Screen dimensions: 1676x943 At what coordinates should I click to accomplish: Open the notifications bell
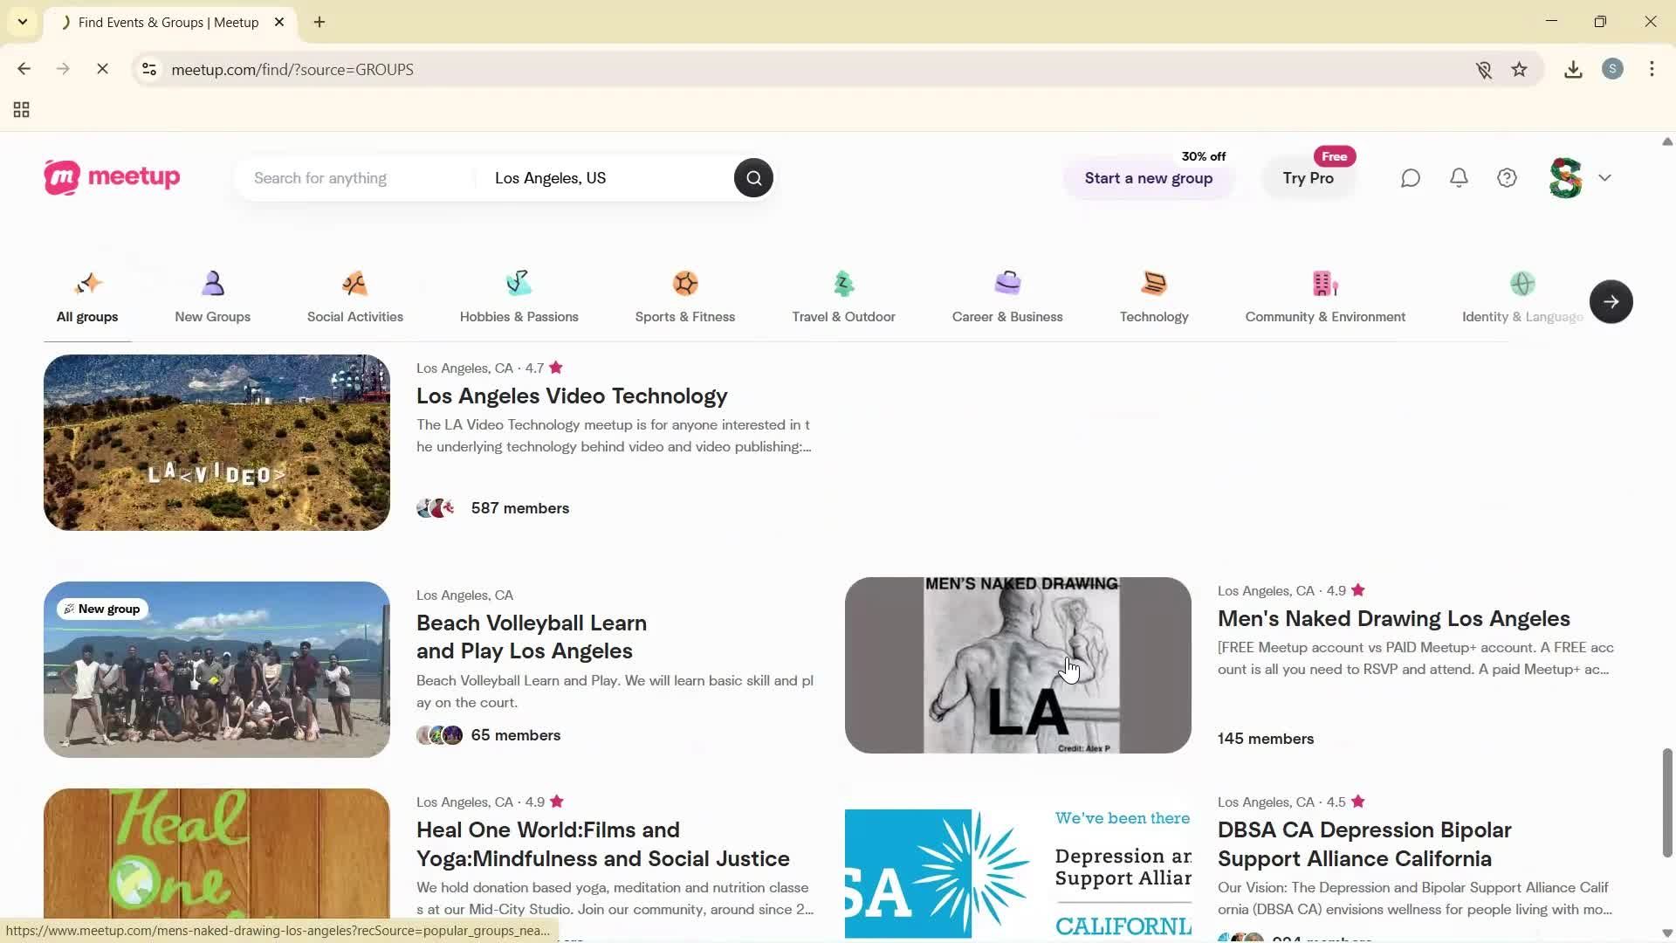(x=1459, y=177)
